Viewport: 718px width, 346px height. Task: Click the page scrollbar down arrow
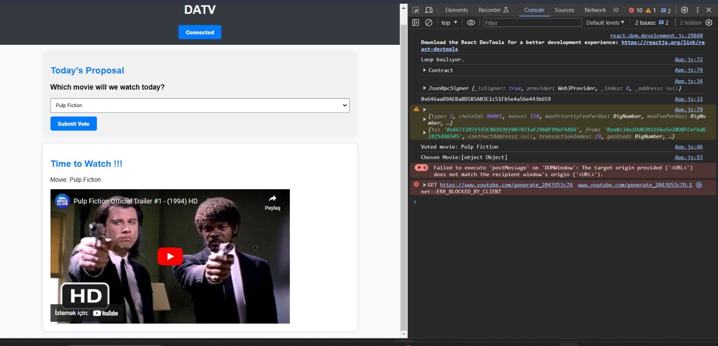click(403, 334)
